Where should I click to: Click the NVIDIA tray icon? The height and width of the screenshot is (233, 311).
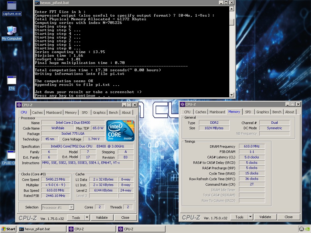click(x=308, y=229)
